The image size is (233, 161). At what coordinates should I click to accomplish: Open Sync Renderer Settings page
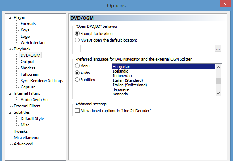tap(41, 81)
